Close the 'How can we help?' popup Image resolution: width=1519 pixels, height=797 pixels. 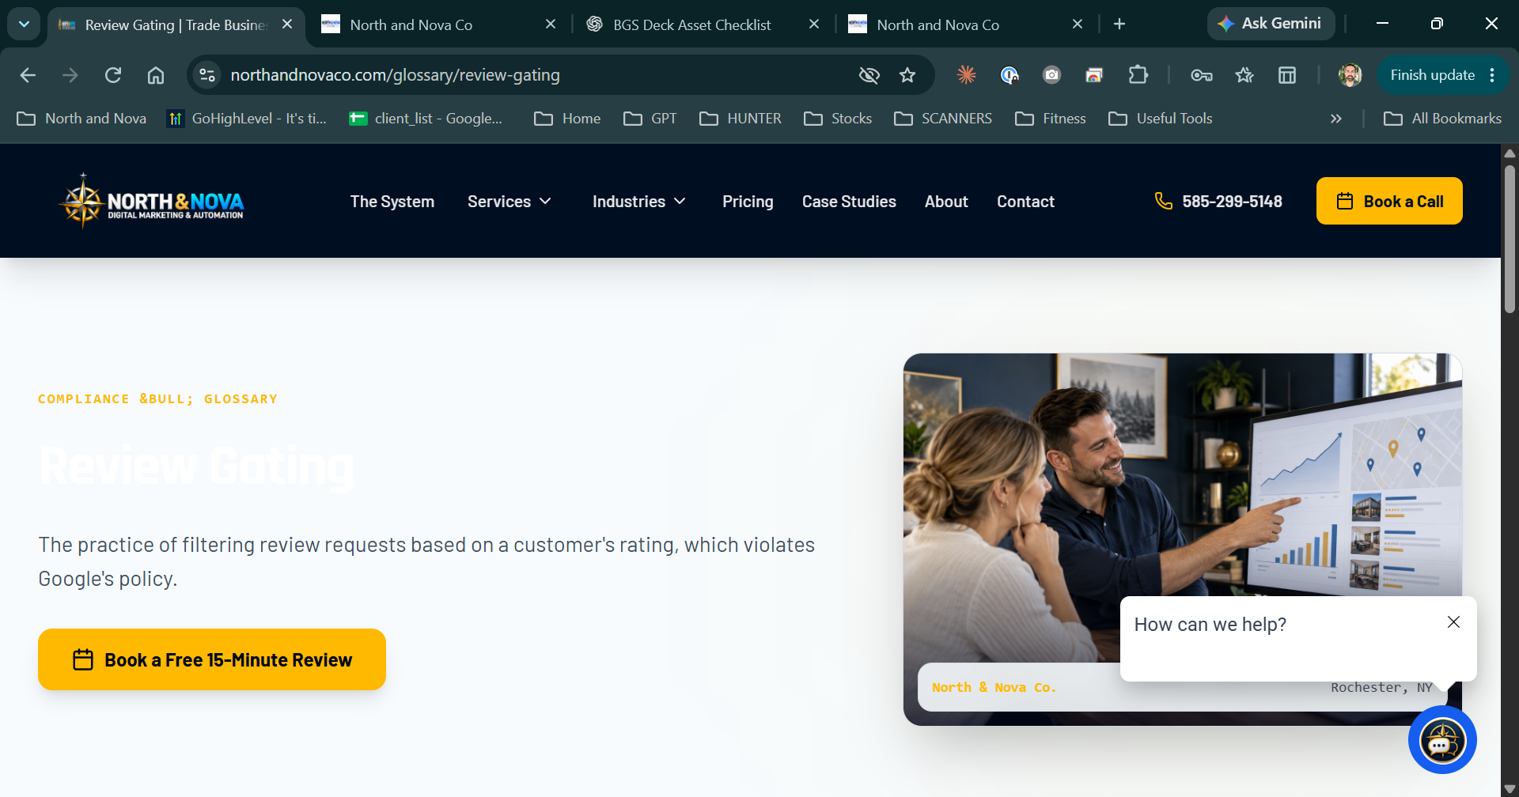click(x=1453, y=622)
